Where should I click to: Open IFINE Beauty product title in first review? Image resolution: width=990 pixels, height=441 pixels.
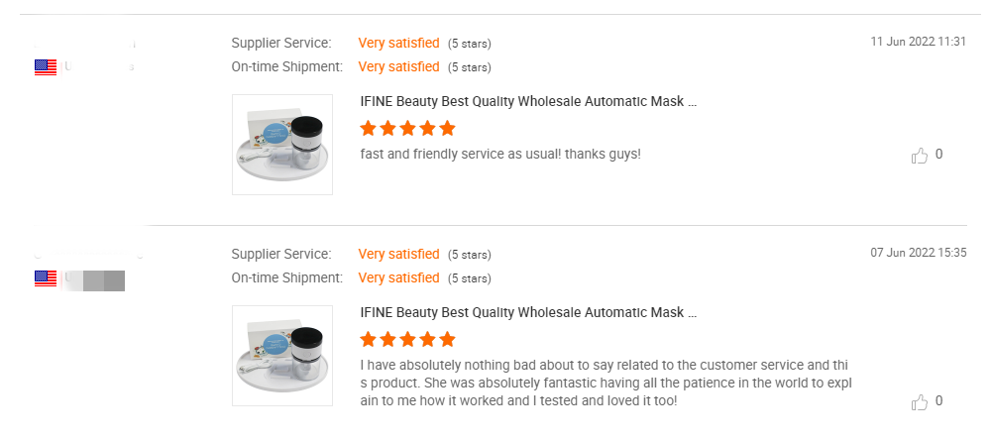click(528, 102)
